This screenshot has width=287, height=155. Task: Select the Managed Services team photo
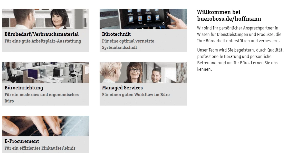coord(143,73)
